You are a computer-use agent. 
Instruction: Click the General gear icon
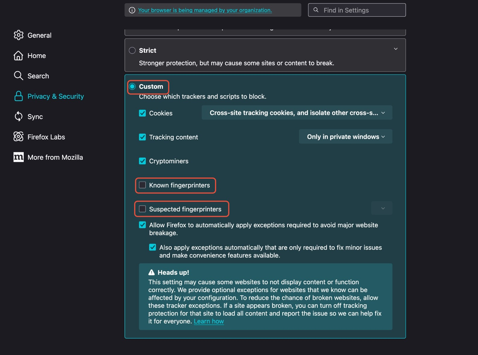pyautogui.click(x=18, y=35)
